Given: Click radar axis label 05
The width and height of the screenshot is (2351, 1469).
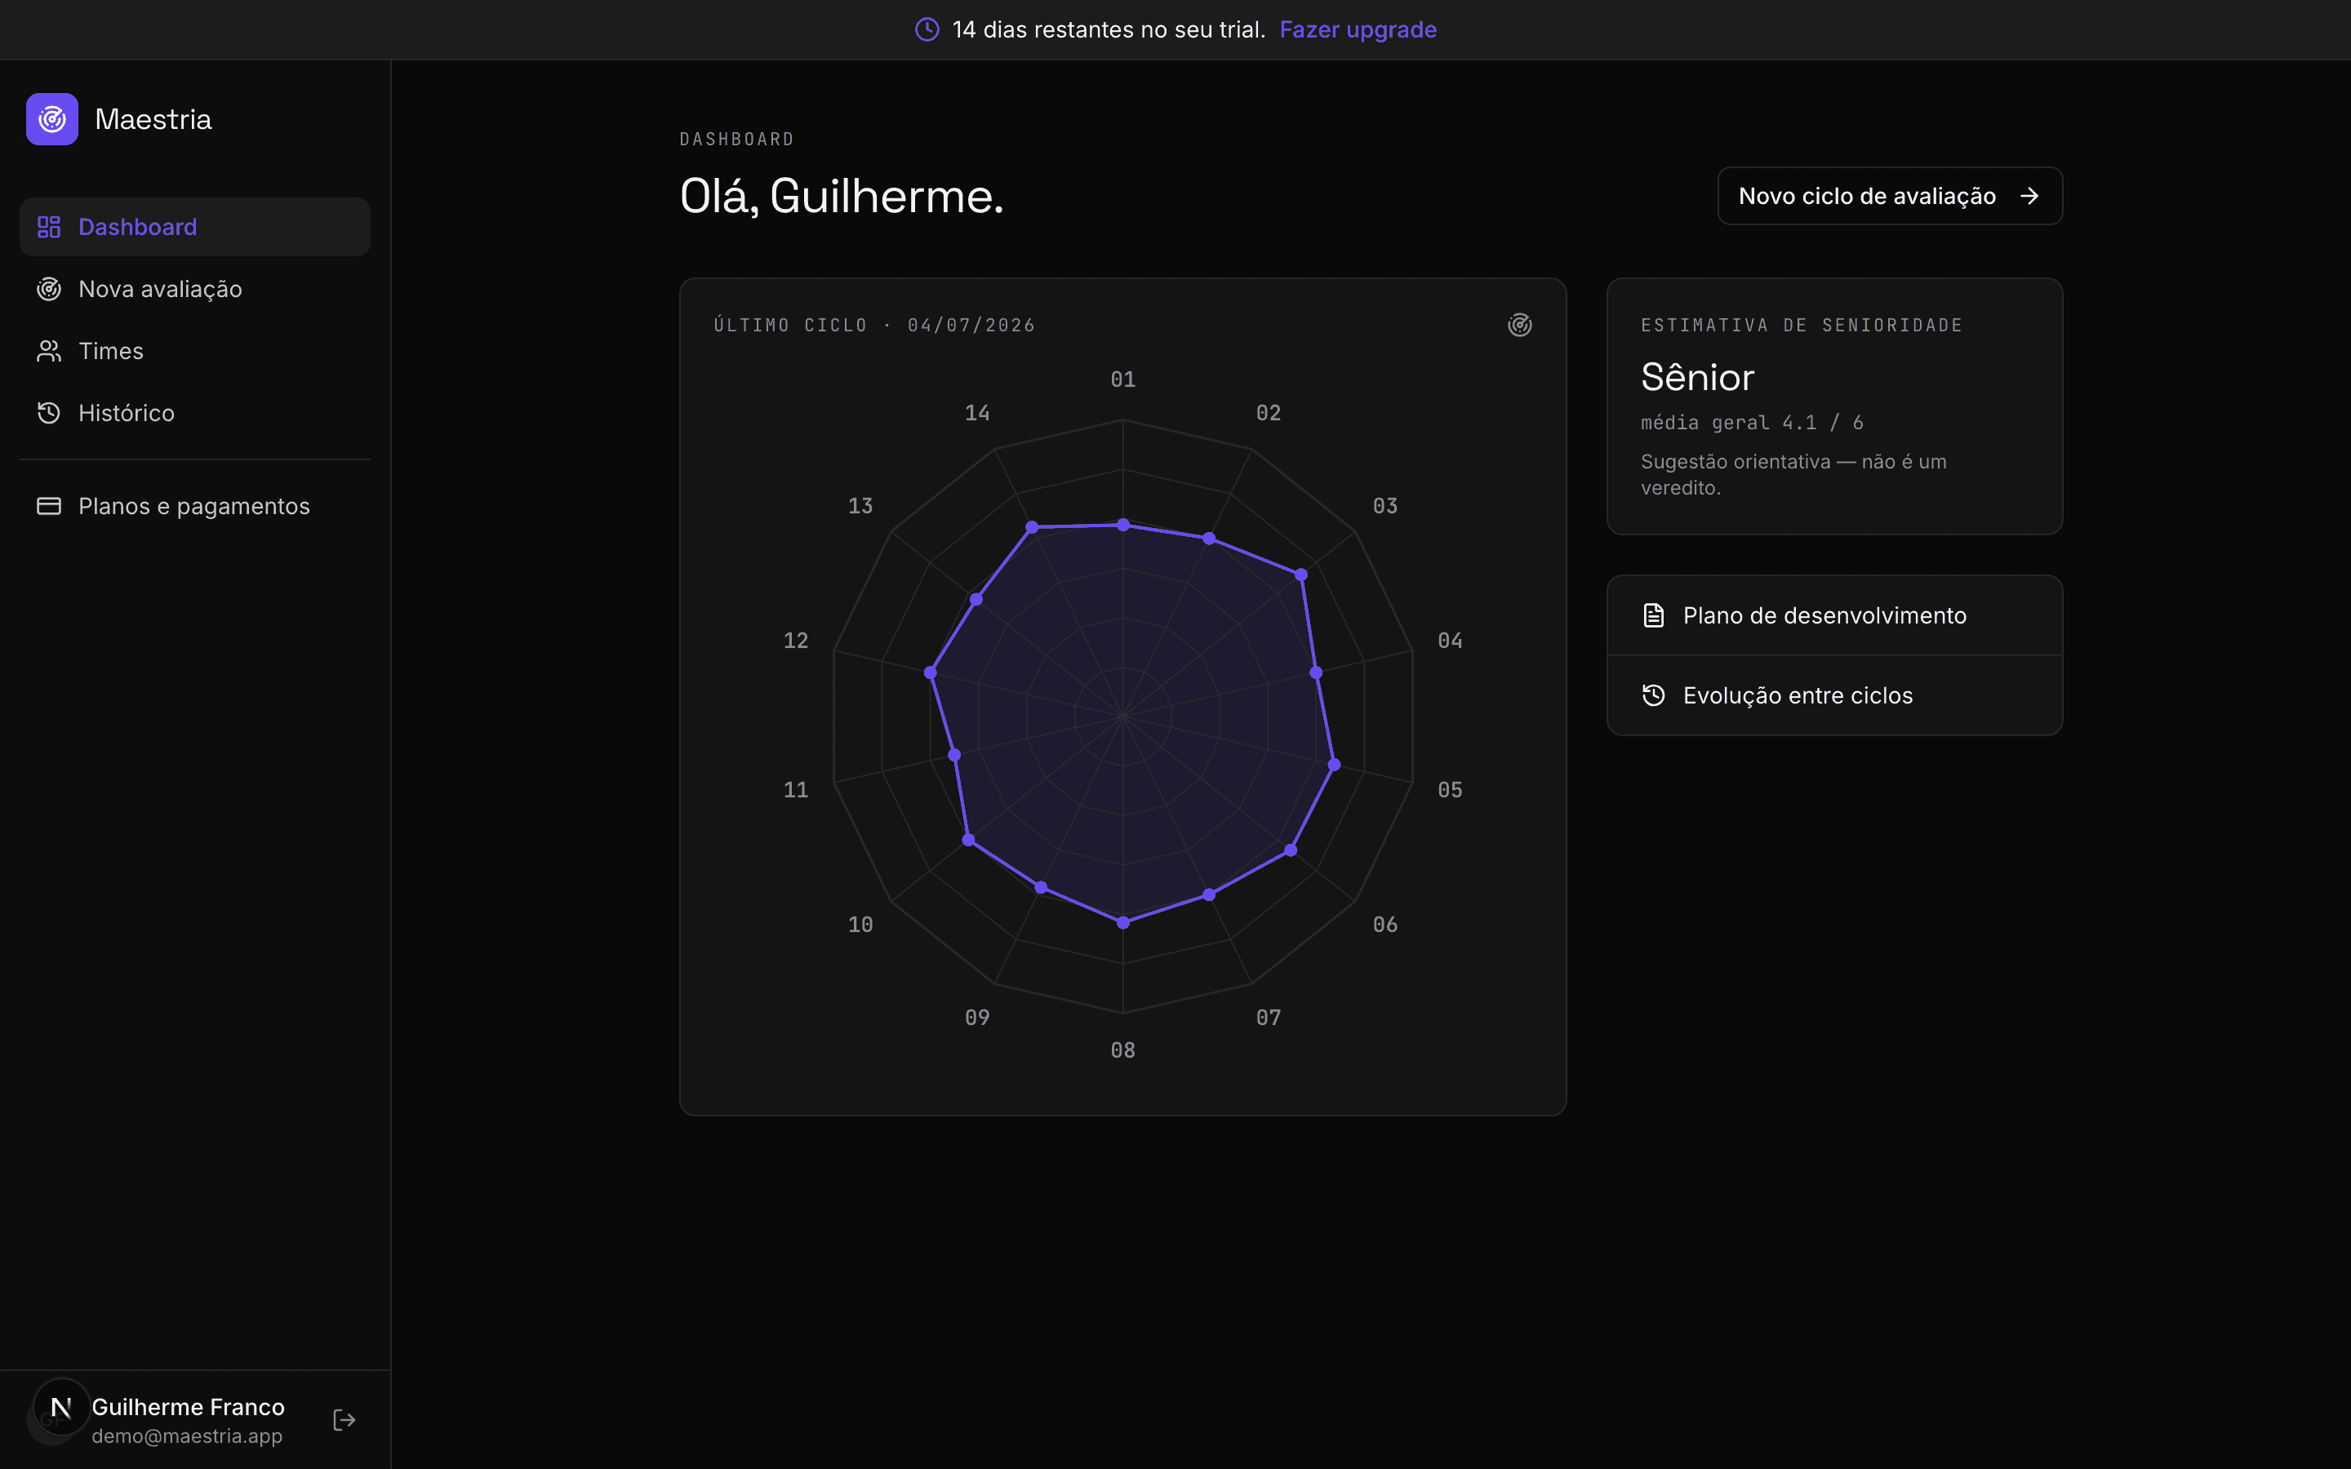Looking at the screenshot, I should click(1450, 790).
